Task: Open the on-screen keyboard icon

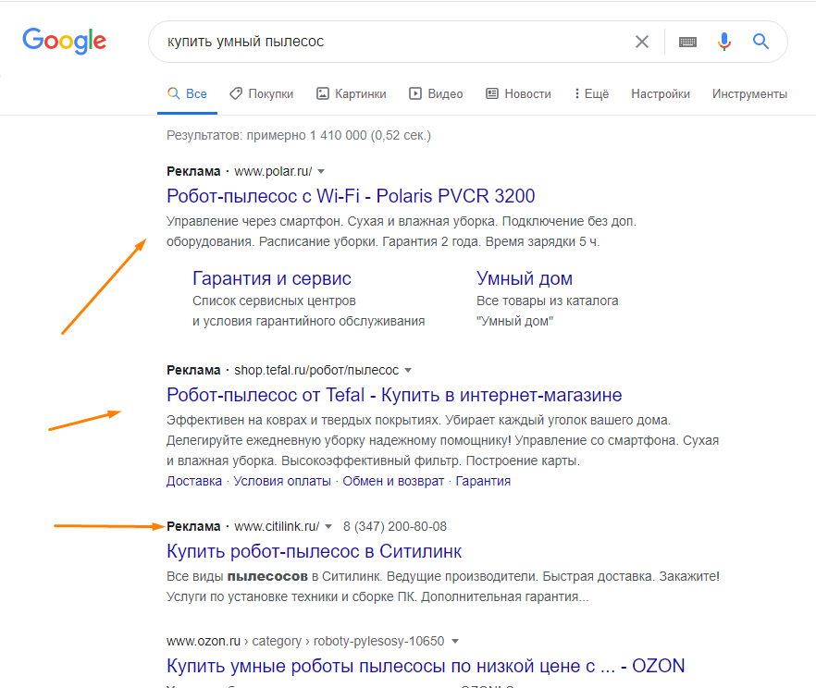Action: [687, 42]
